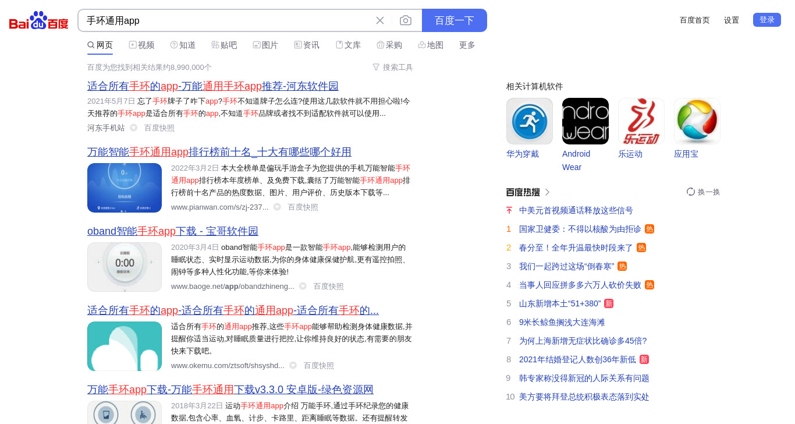Open hot topic 山东新增本土51+380
Viewport: 795px width, 424px height.
pos(560,303)
